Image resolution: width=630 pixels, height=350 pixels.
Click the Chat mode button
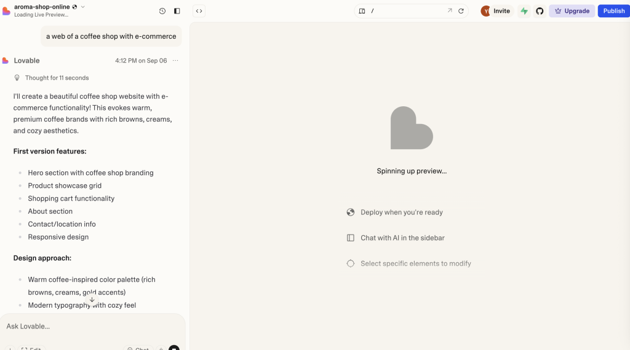[138, 348]
